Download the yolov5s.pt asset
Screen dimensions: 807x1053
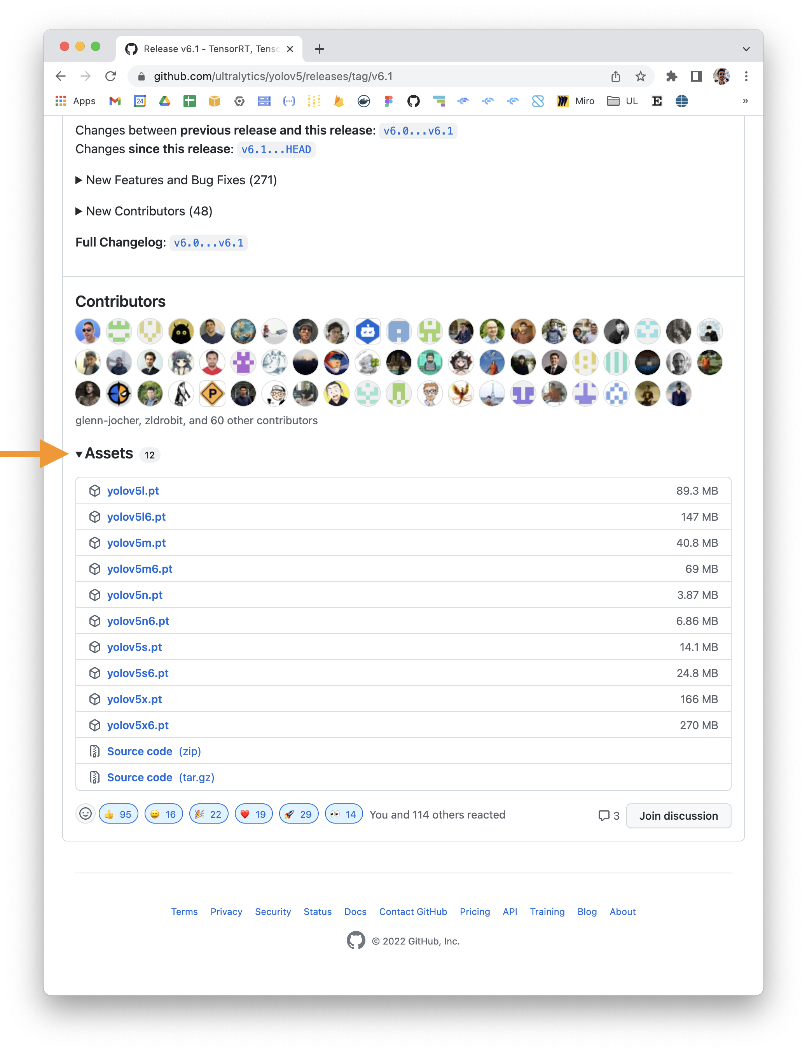(134, 647)
